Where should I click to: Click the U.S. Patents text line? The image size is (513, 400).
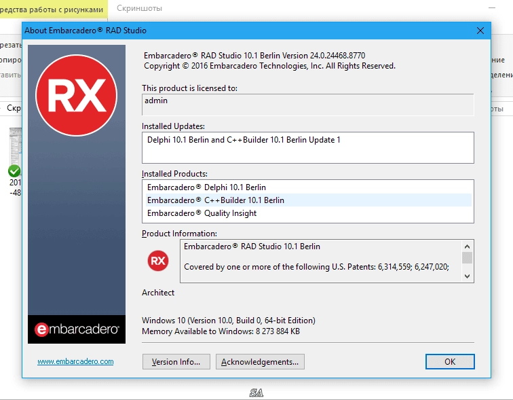[x=316, y=267]
